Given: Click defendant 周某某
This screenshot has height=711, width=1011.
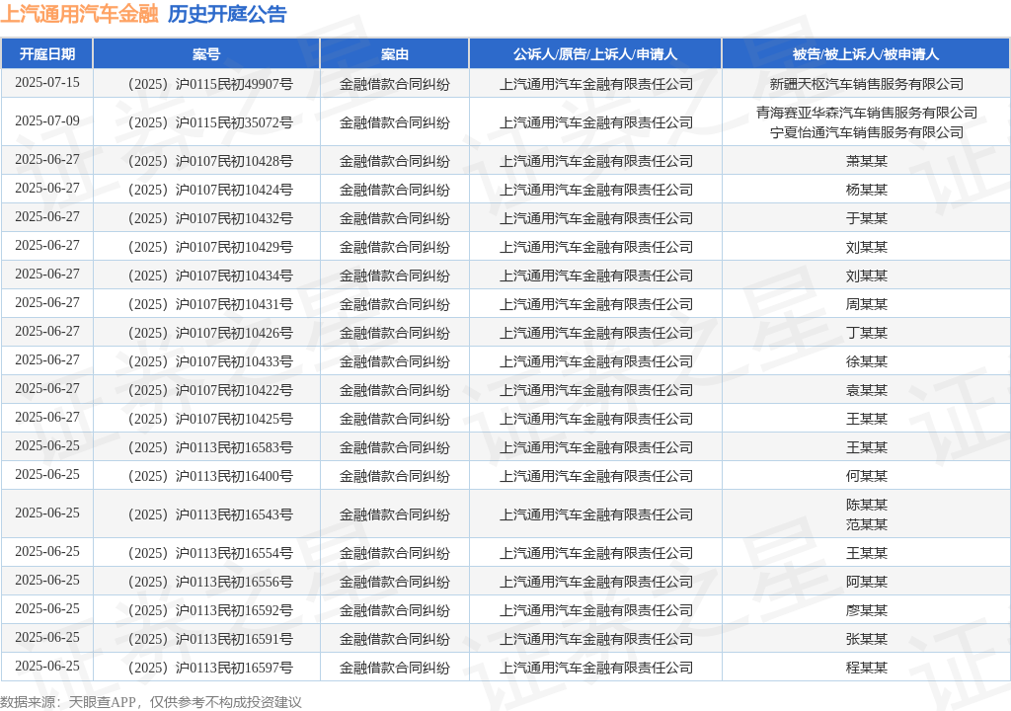Looking at the screenshot, I should (x=867, y=304).
